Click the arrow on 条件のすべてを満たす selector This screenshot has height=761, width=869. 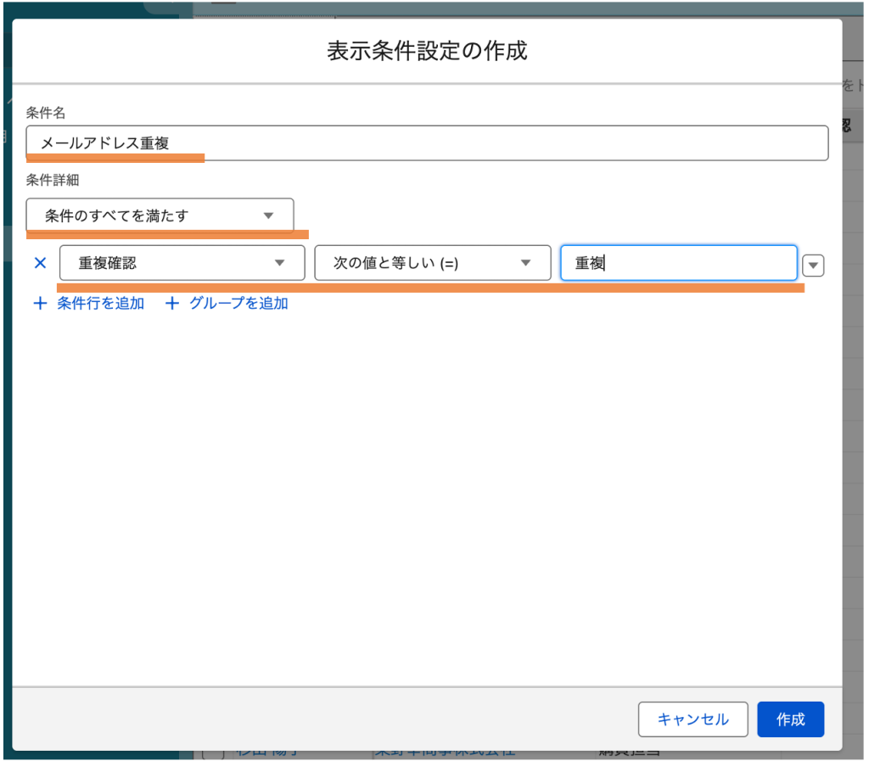(268, 215)
